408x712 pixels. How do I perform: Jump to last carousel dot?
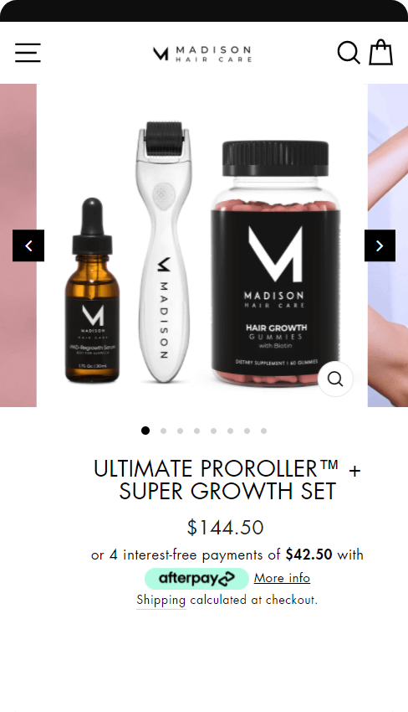[x=264, y=431]
